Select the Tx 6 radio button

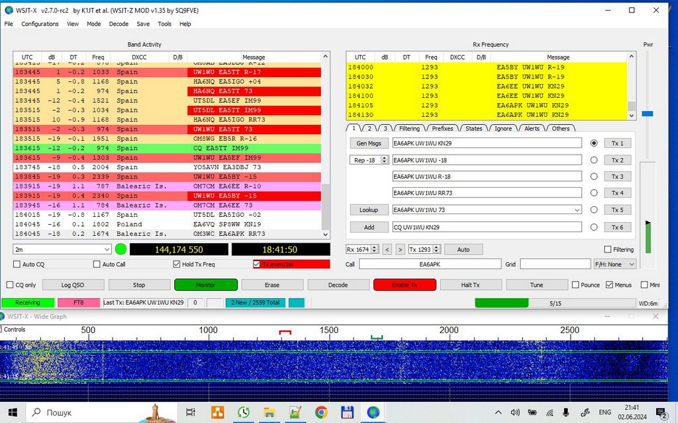(594, 227)
